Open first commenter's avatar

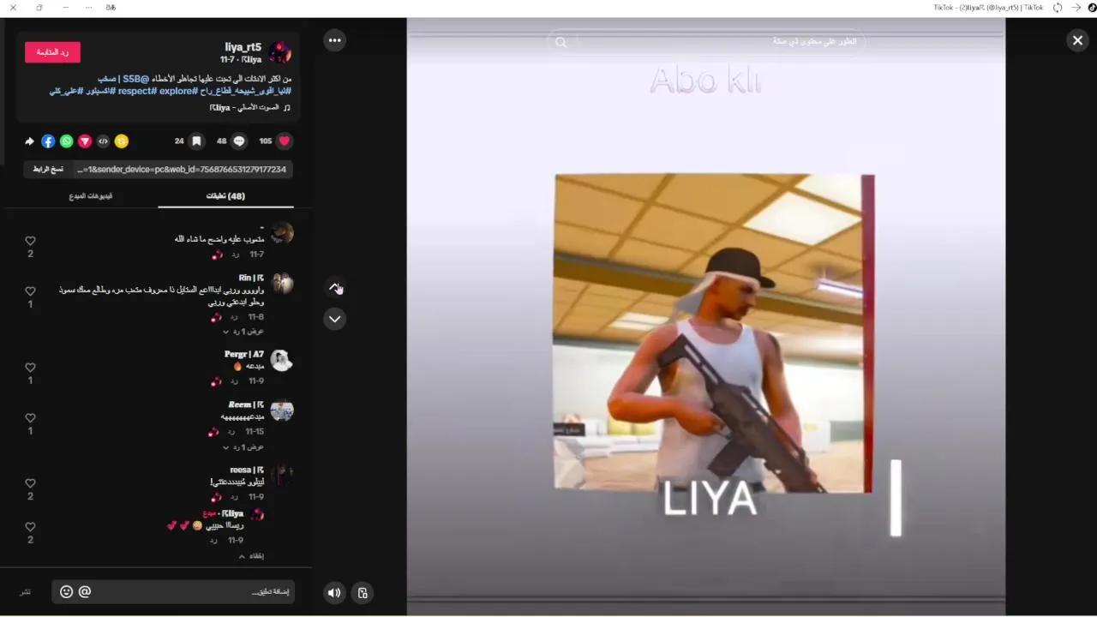point(282,232)
